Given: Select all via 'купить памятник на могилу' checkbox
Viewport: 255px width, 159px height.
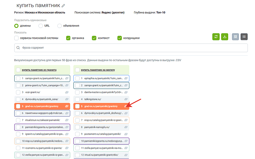Looking at the screenshot, I should pyautogui.click(x=77, y=70).
